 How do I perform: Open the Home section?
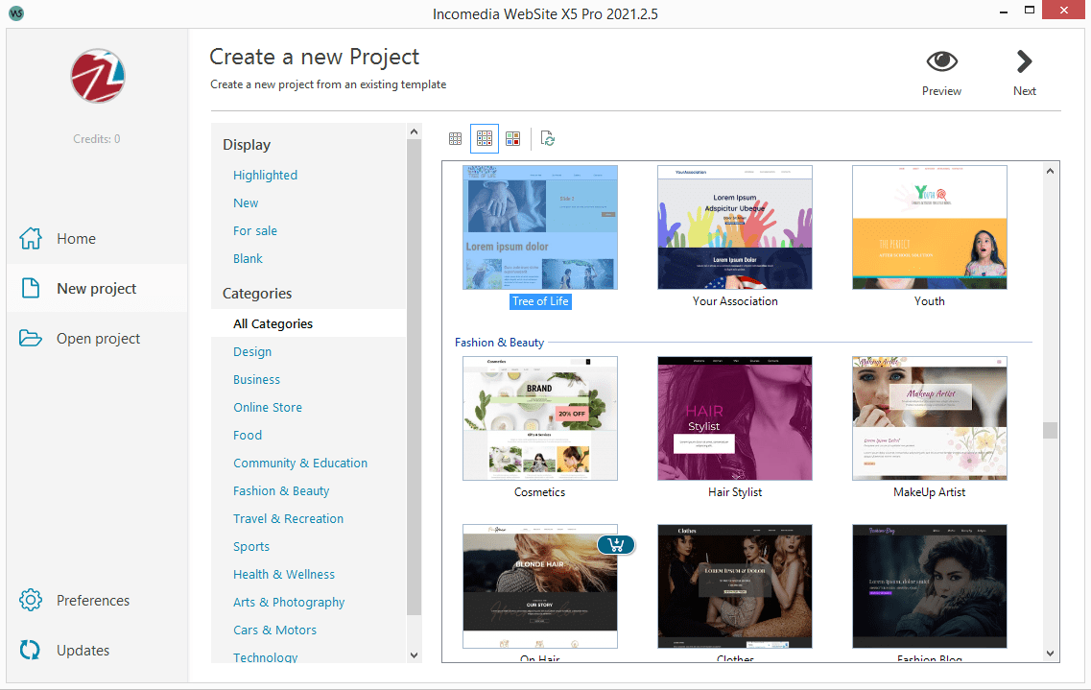(76, 239)
